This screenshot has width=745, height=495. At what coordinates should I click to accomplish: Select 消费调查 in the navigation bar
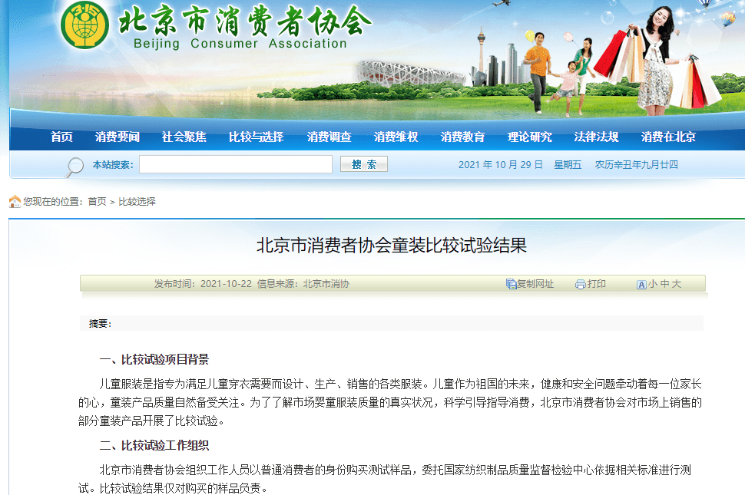pyautogui.click(x=329, y=137)
